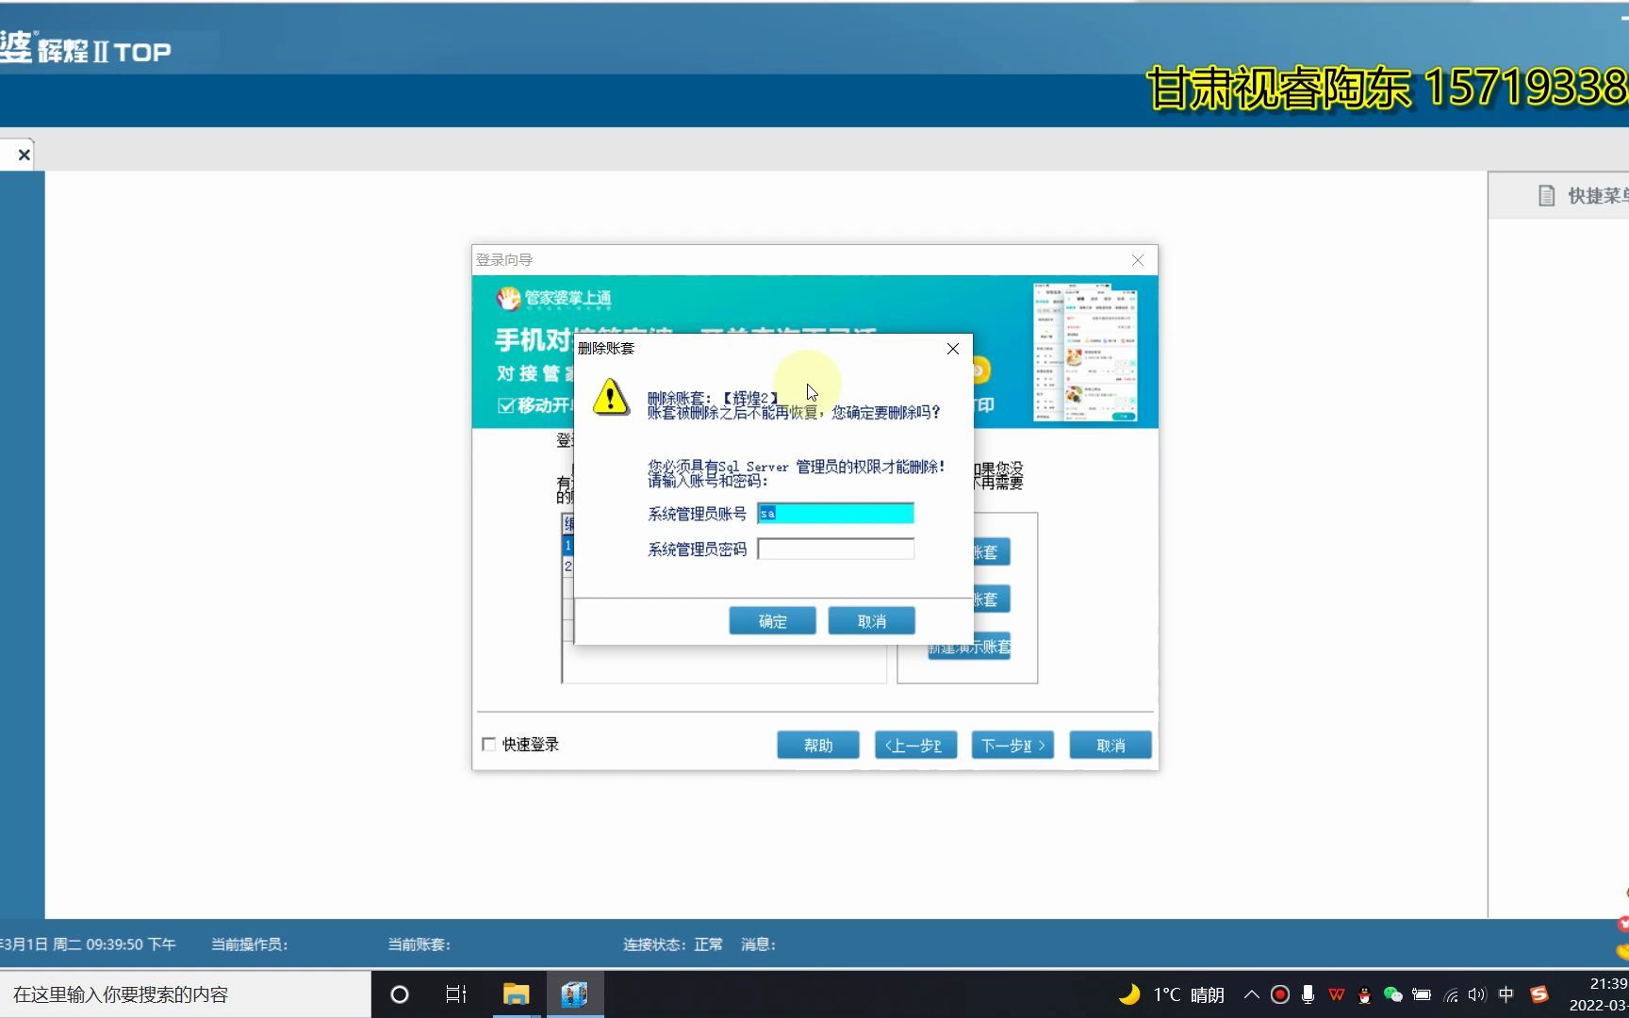This screenshot has height=1018, width=1629.
Task: Open File Explorer from the taskbar
Action: click(x=516, y=994)
